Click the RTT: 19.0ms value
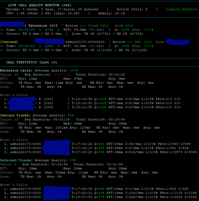 (75, 46)
